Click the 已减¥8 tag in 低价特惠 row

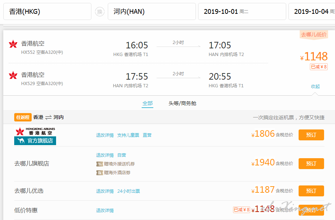[242, 210]
